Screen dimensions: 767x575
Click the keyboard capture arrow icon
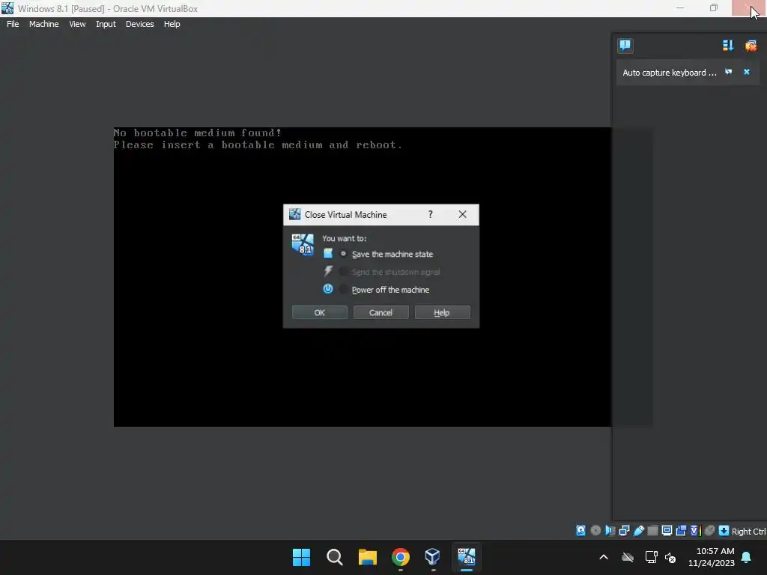(724, 531)
